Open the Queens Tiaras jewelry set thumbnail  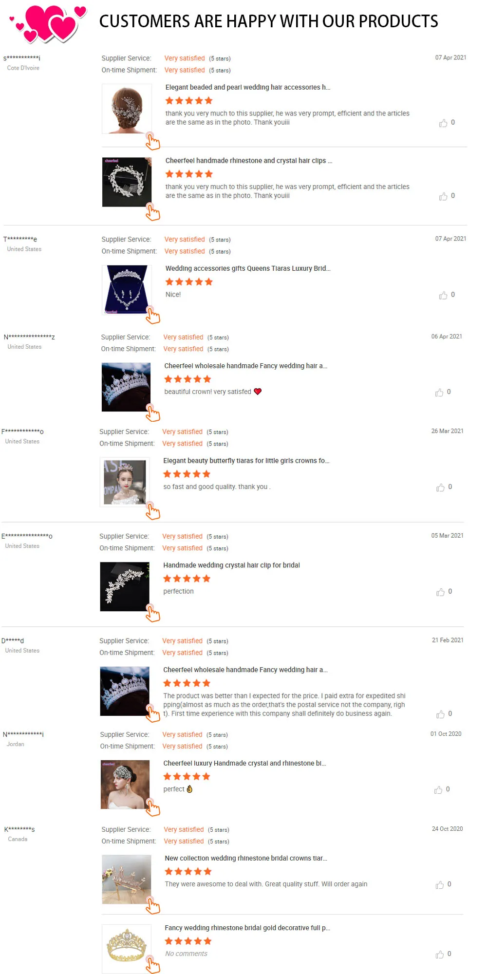[x=127, y=290]
